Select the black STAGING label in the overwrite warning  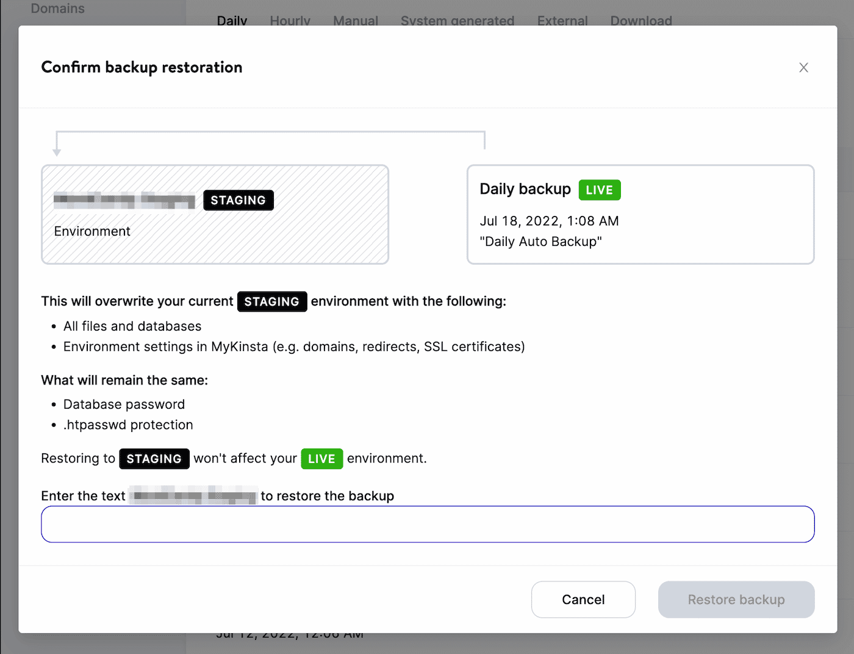coord(272,301)
